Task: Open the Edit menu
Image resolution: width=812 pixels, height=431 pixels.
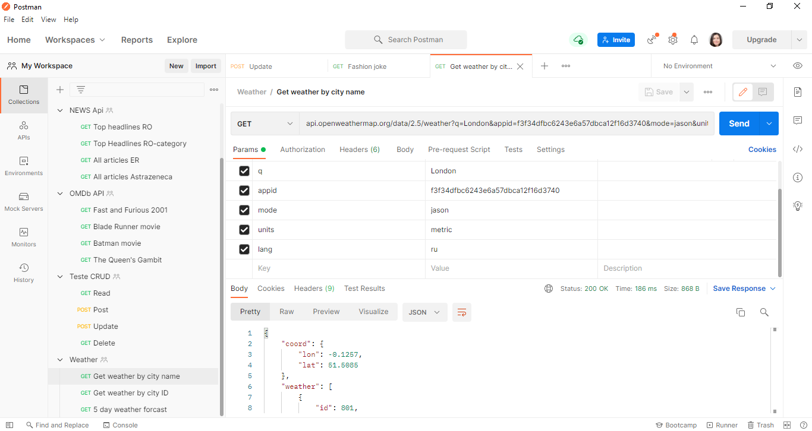Action: click(27, 20)
